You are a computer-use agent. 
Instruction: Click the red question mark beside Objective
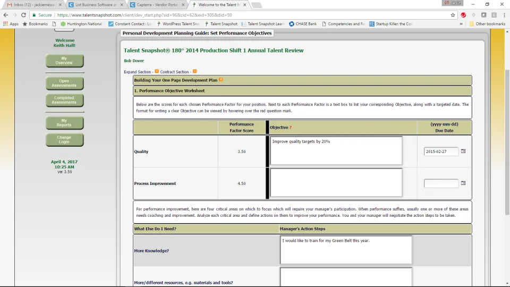[291, 128]
